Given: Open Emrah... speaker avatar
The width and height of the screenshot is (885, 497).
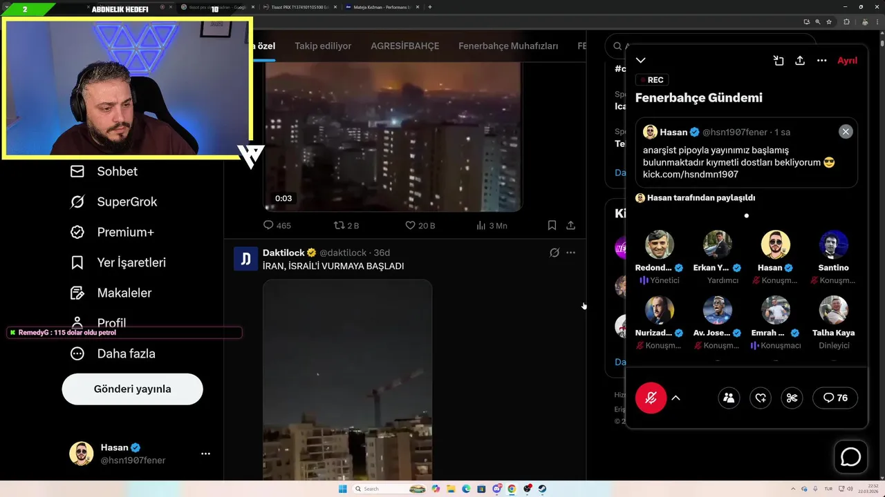Looking at the screenshot, I should 776,310.
